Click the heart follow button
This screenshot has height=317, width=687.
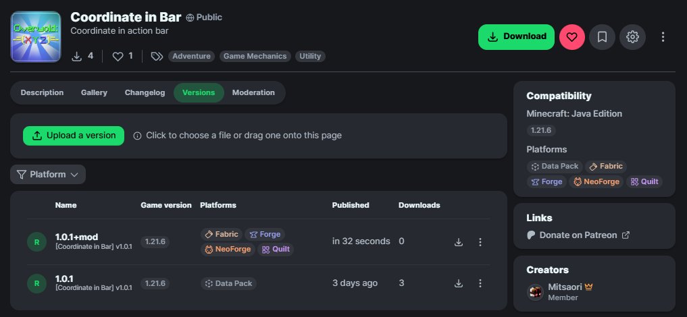(571, 36)
